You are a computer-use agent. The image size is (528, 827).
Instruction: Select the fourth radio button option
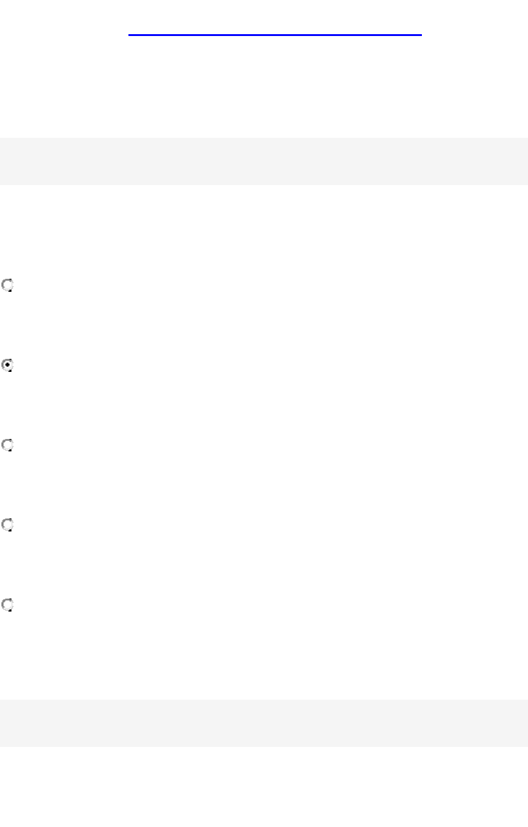pyautogui.click(x=7, y=525)
